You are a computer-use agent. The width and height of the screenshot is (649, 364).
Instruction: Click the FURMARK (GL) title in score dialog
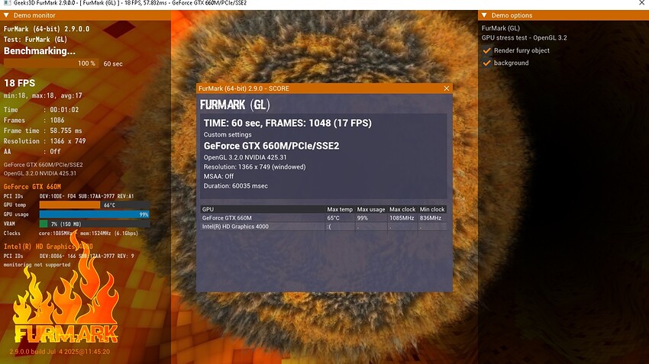pyautogui.click(x=234, y=105)
